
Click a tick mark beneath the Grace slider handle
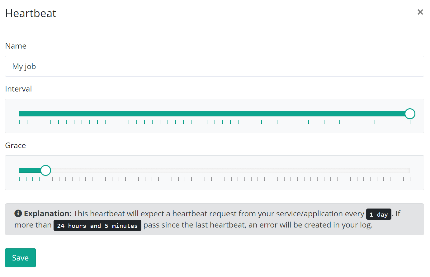(x=45, y=179)
